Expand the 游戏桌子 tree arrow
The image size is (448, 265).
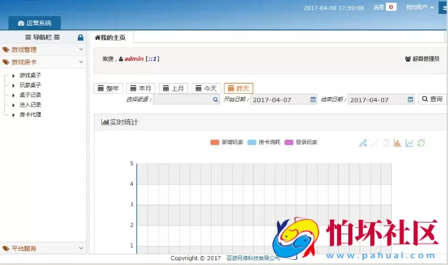[x=13, y=76]
